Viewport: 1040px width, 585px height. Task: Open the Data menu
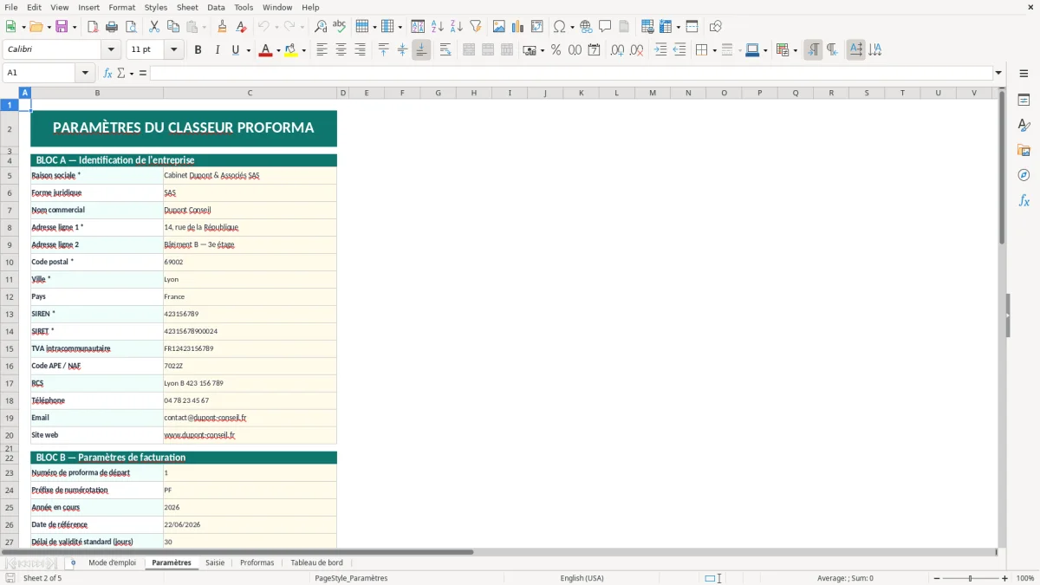coord(216,7)
